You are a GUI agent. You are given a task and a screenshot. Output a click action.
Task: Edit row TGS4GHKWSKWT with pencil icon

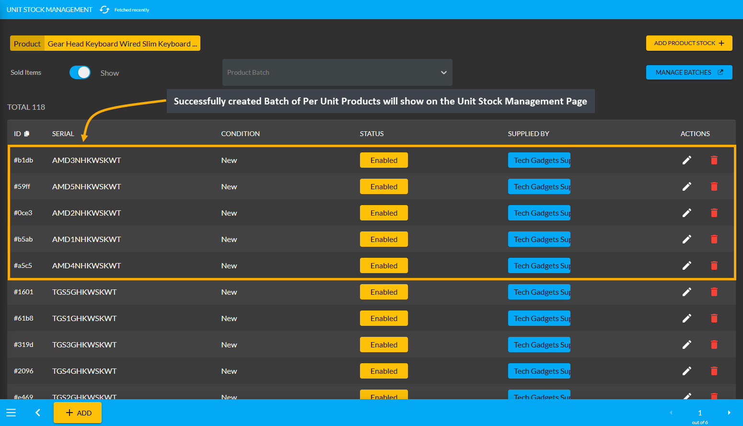click(x=687, y=371)
